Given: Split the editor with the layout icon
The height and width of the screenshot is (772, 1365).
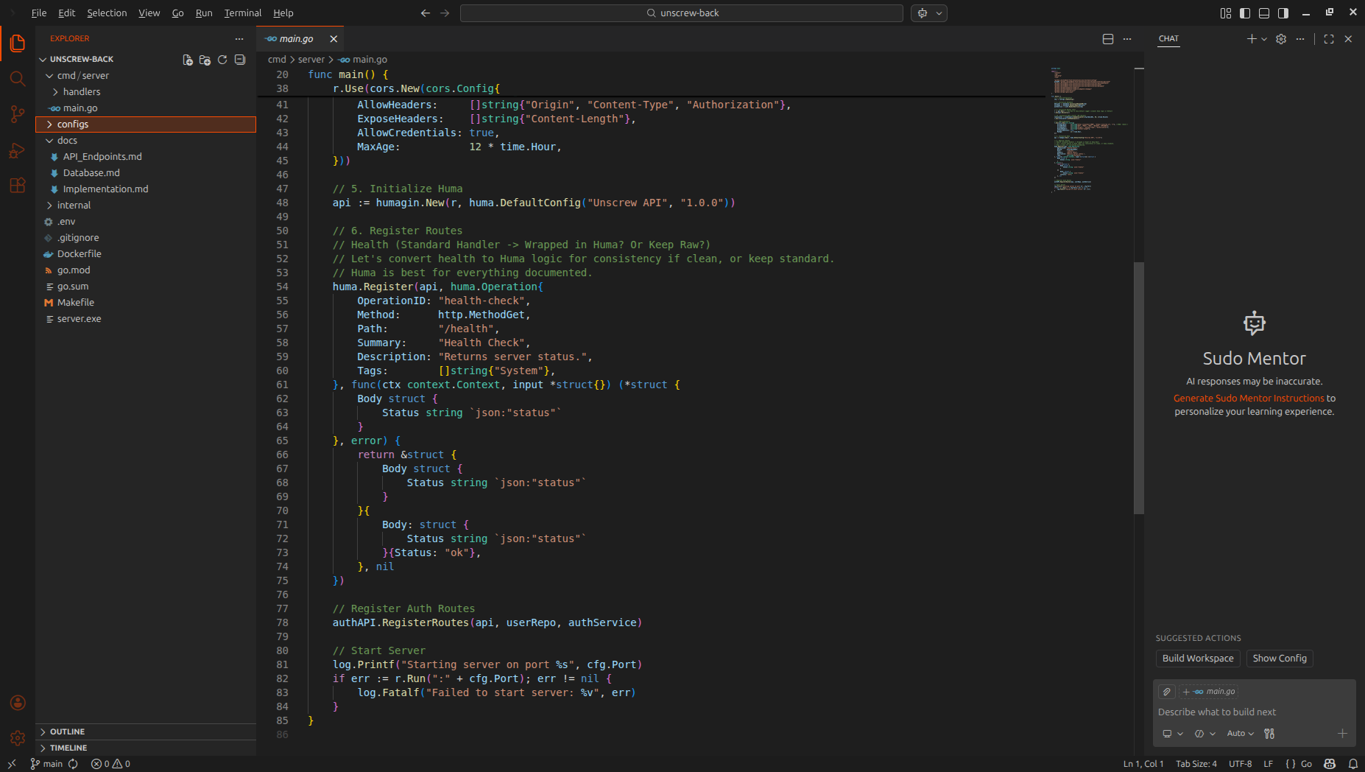Looking at the screenshot, I should click(1108, 39).
